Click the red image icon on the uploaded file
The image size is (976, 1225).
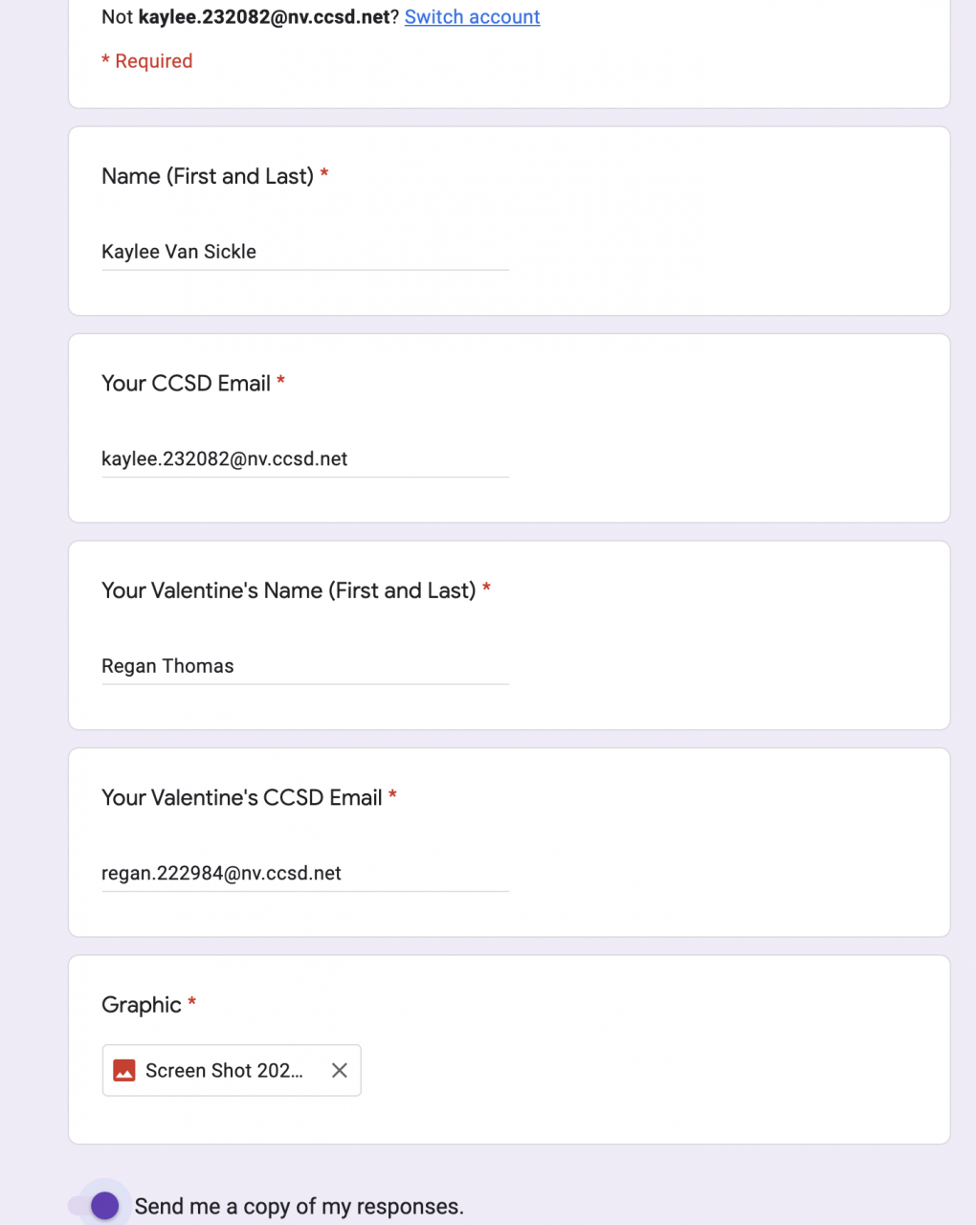coord(124,1071)
